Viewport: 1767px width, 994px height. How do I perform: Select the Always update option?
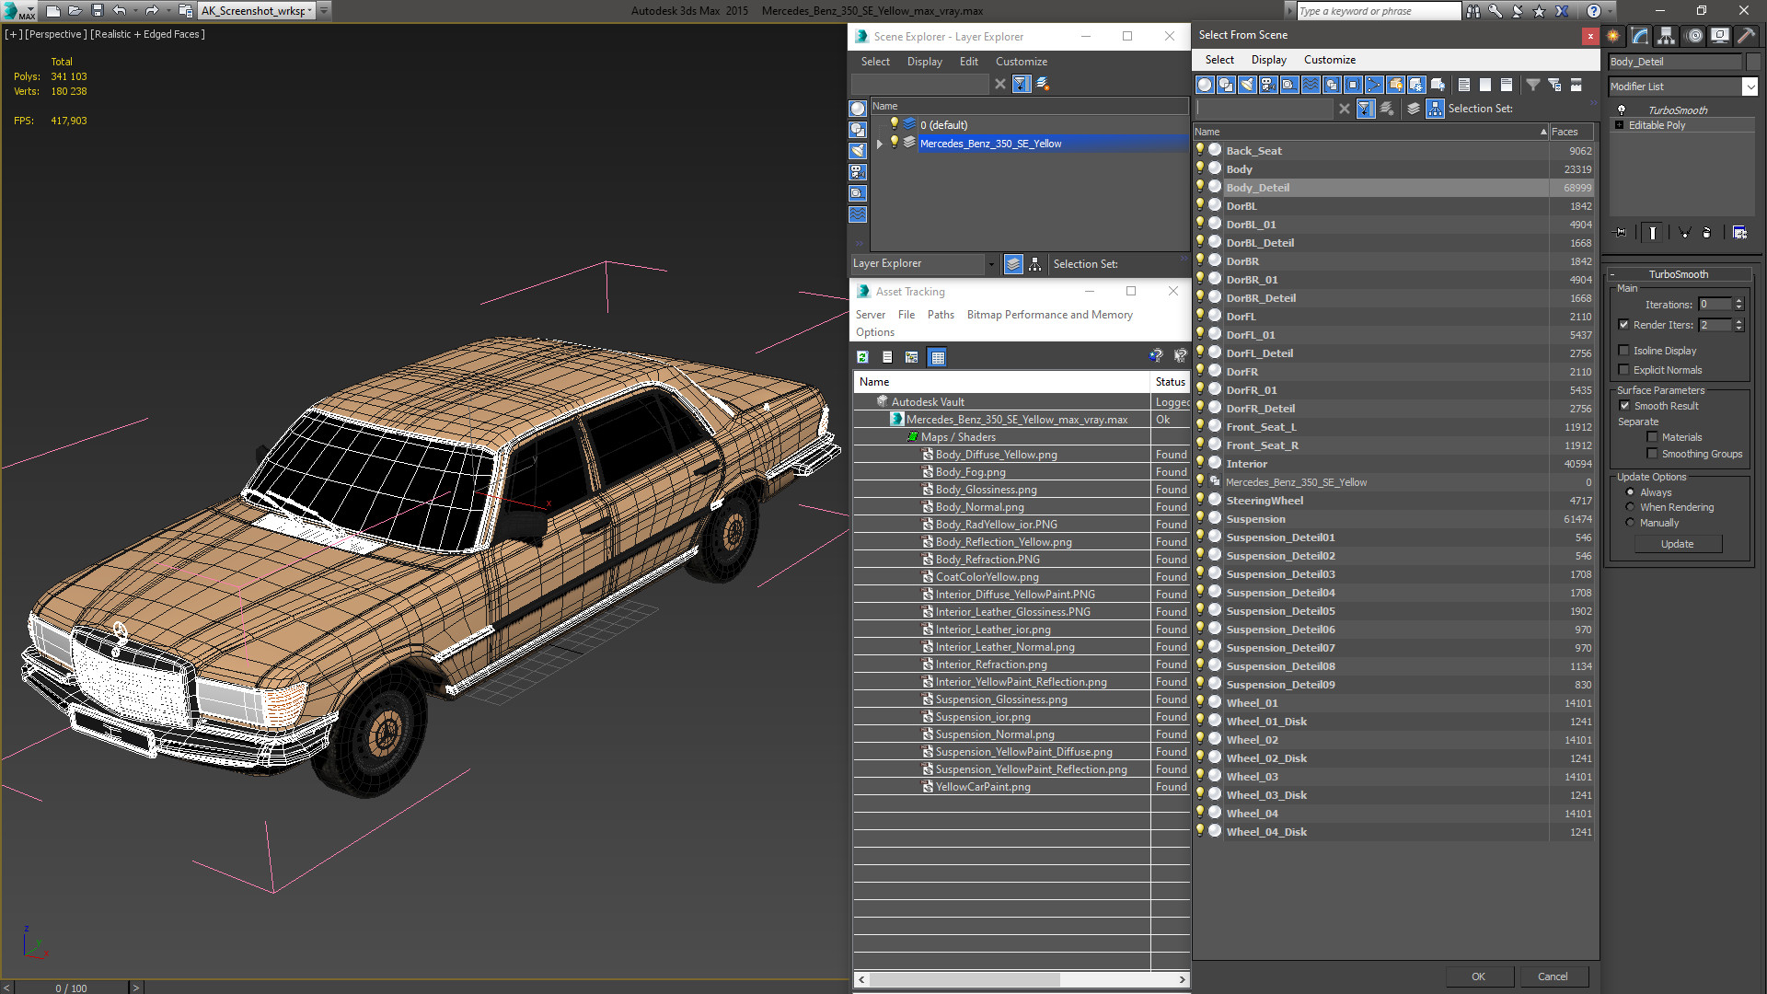(x=1630, y=492)
